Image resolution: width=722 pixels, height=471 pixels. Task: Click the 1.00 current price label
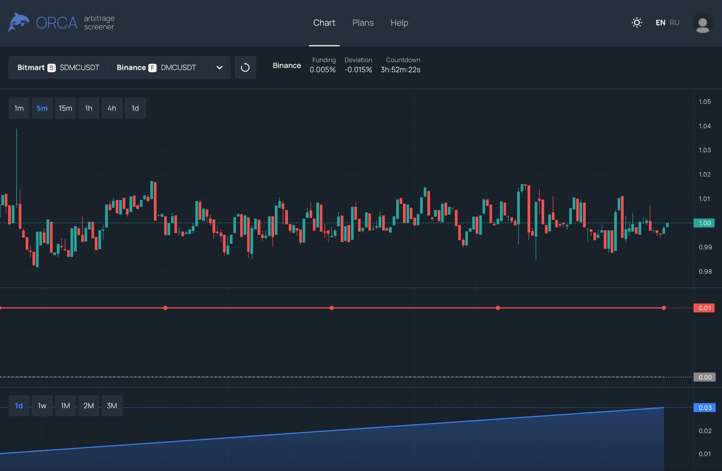704,223
